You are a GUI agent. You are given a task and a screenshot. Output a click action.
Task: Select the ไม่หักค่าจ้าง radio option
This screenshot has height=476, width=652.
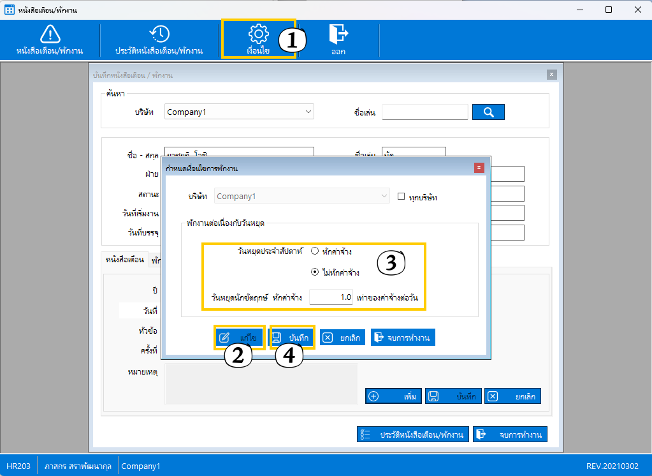point(315,272)
